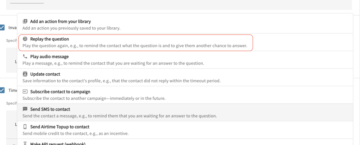Select "Make API request (webhook)" option

pos(58,144)
